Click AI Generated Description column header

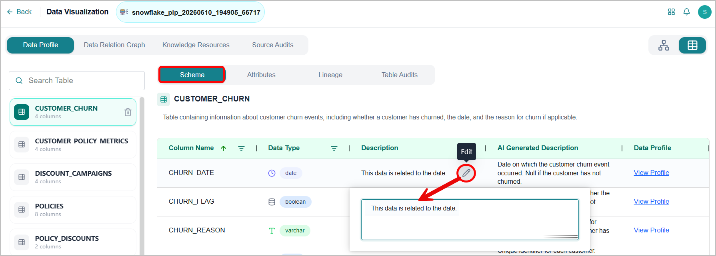pyautogui.click(x=538, y=148)
